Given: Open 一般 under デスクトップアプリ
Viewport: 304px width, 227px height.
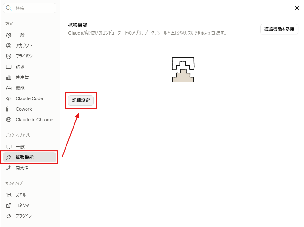Looking at the screenshot, I should (29, 147).
